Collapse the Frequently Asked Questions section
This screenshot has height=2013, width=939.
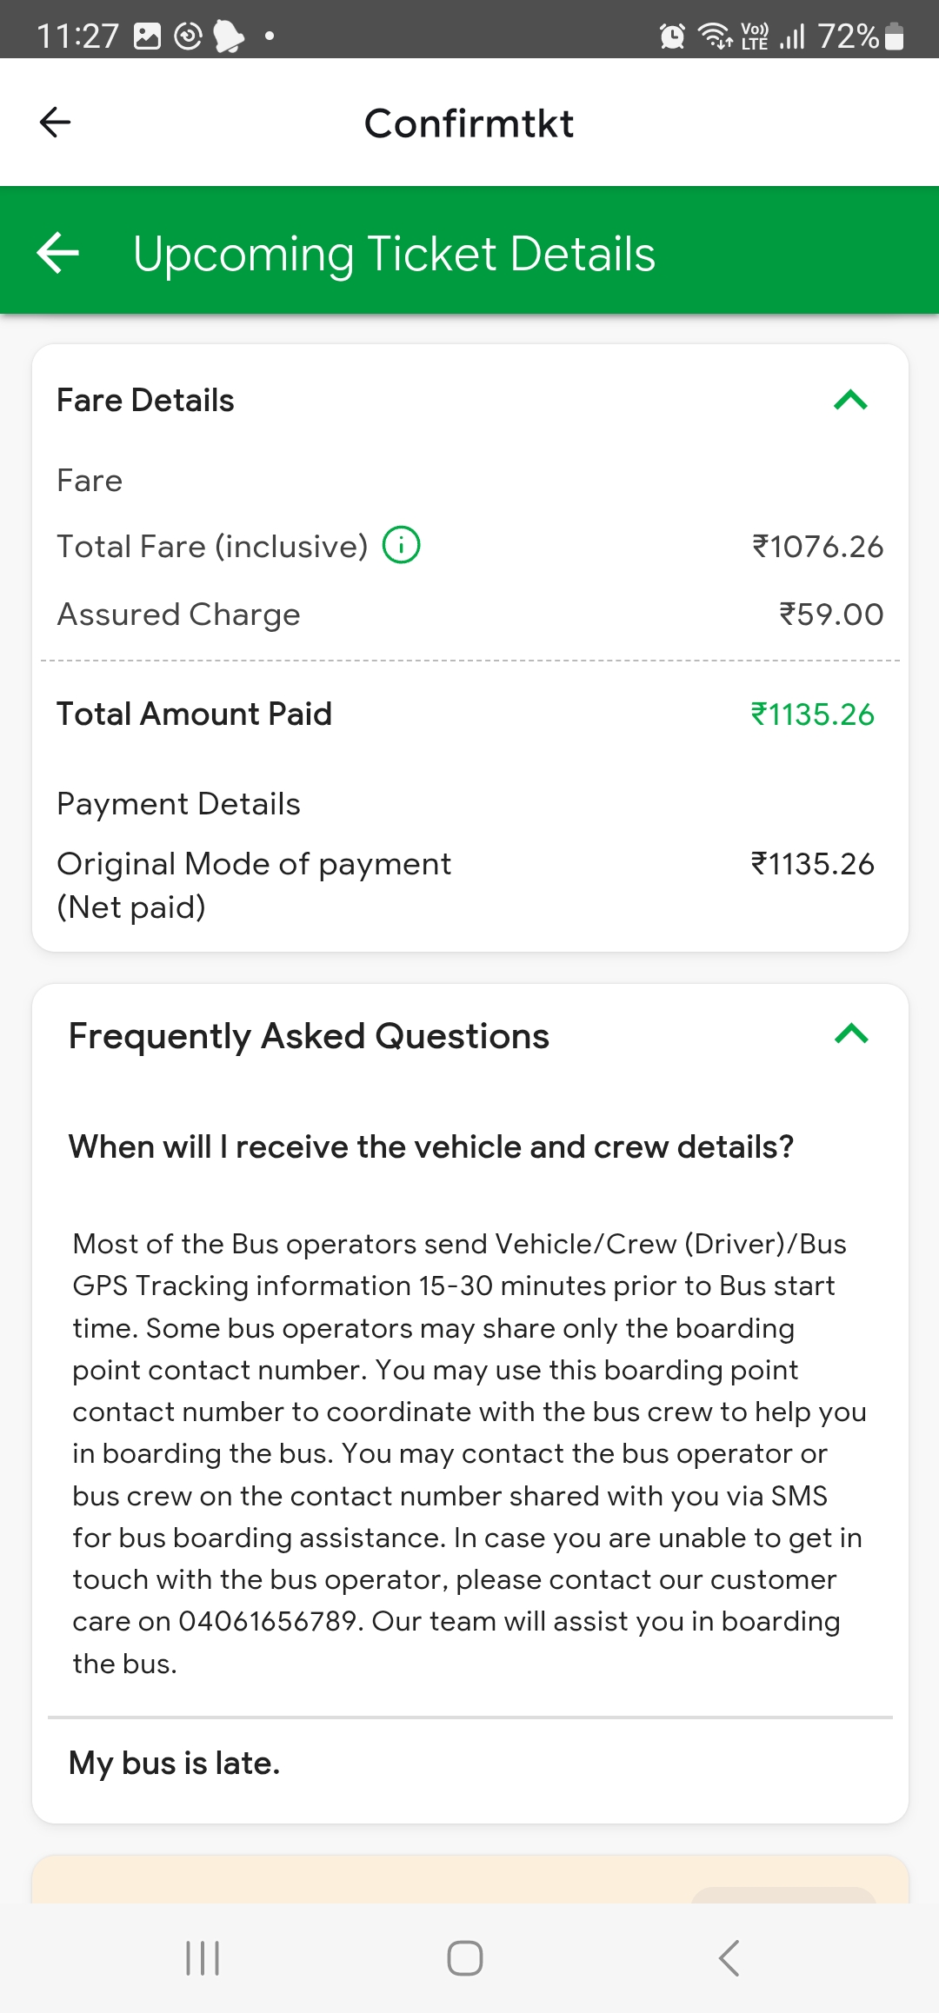(851, 1034)
